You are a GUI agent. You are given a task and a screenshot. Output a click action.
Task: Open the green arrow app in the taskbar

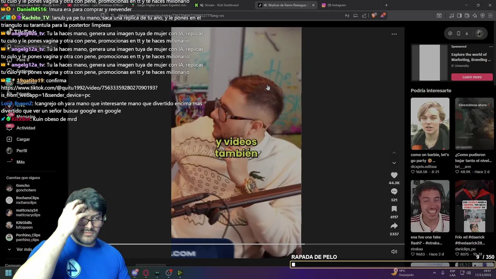coord(180,273)
